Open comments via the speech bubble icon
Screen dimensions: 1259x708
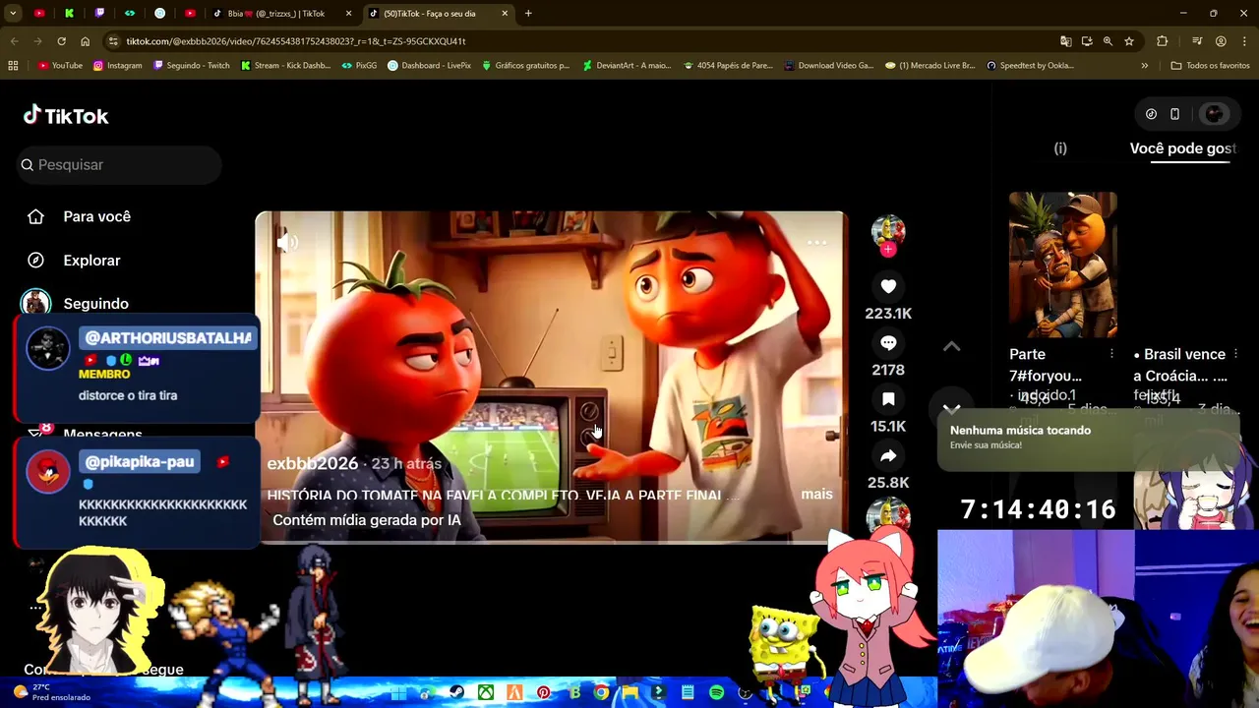click(888, 342)
